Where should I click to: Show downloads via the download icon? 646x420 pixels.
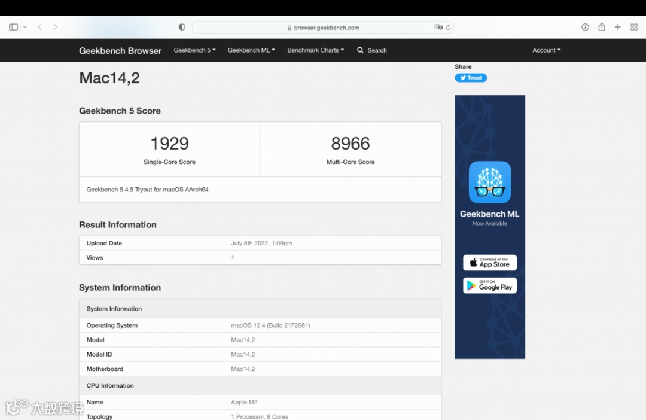click(x=585, y=27)
